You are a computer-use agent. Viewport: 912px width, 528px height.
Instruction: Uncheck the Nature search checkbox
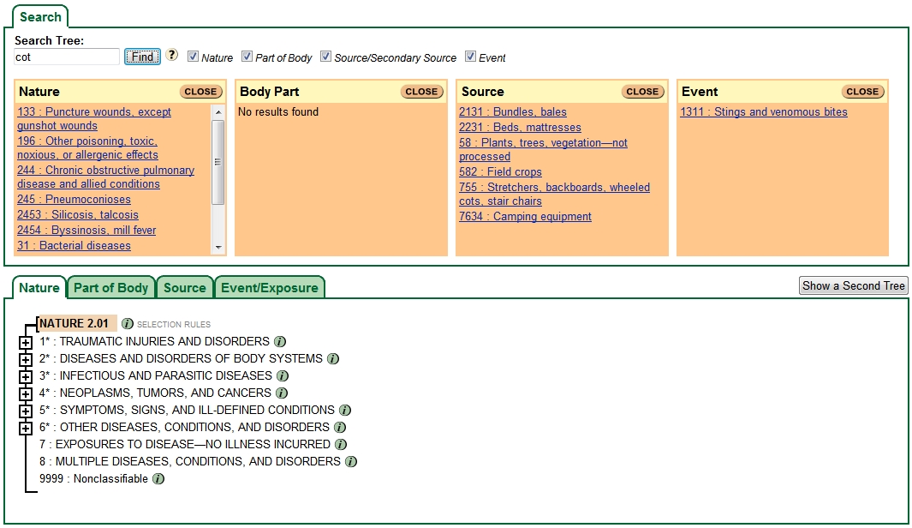(x=193, y=57)
